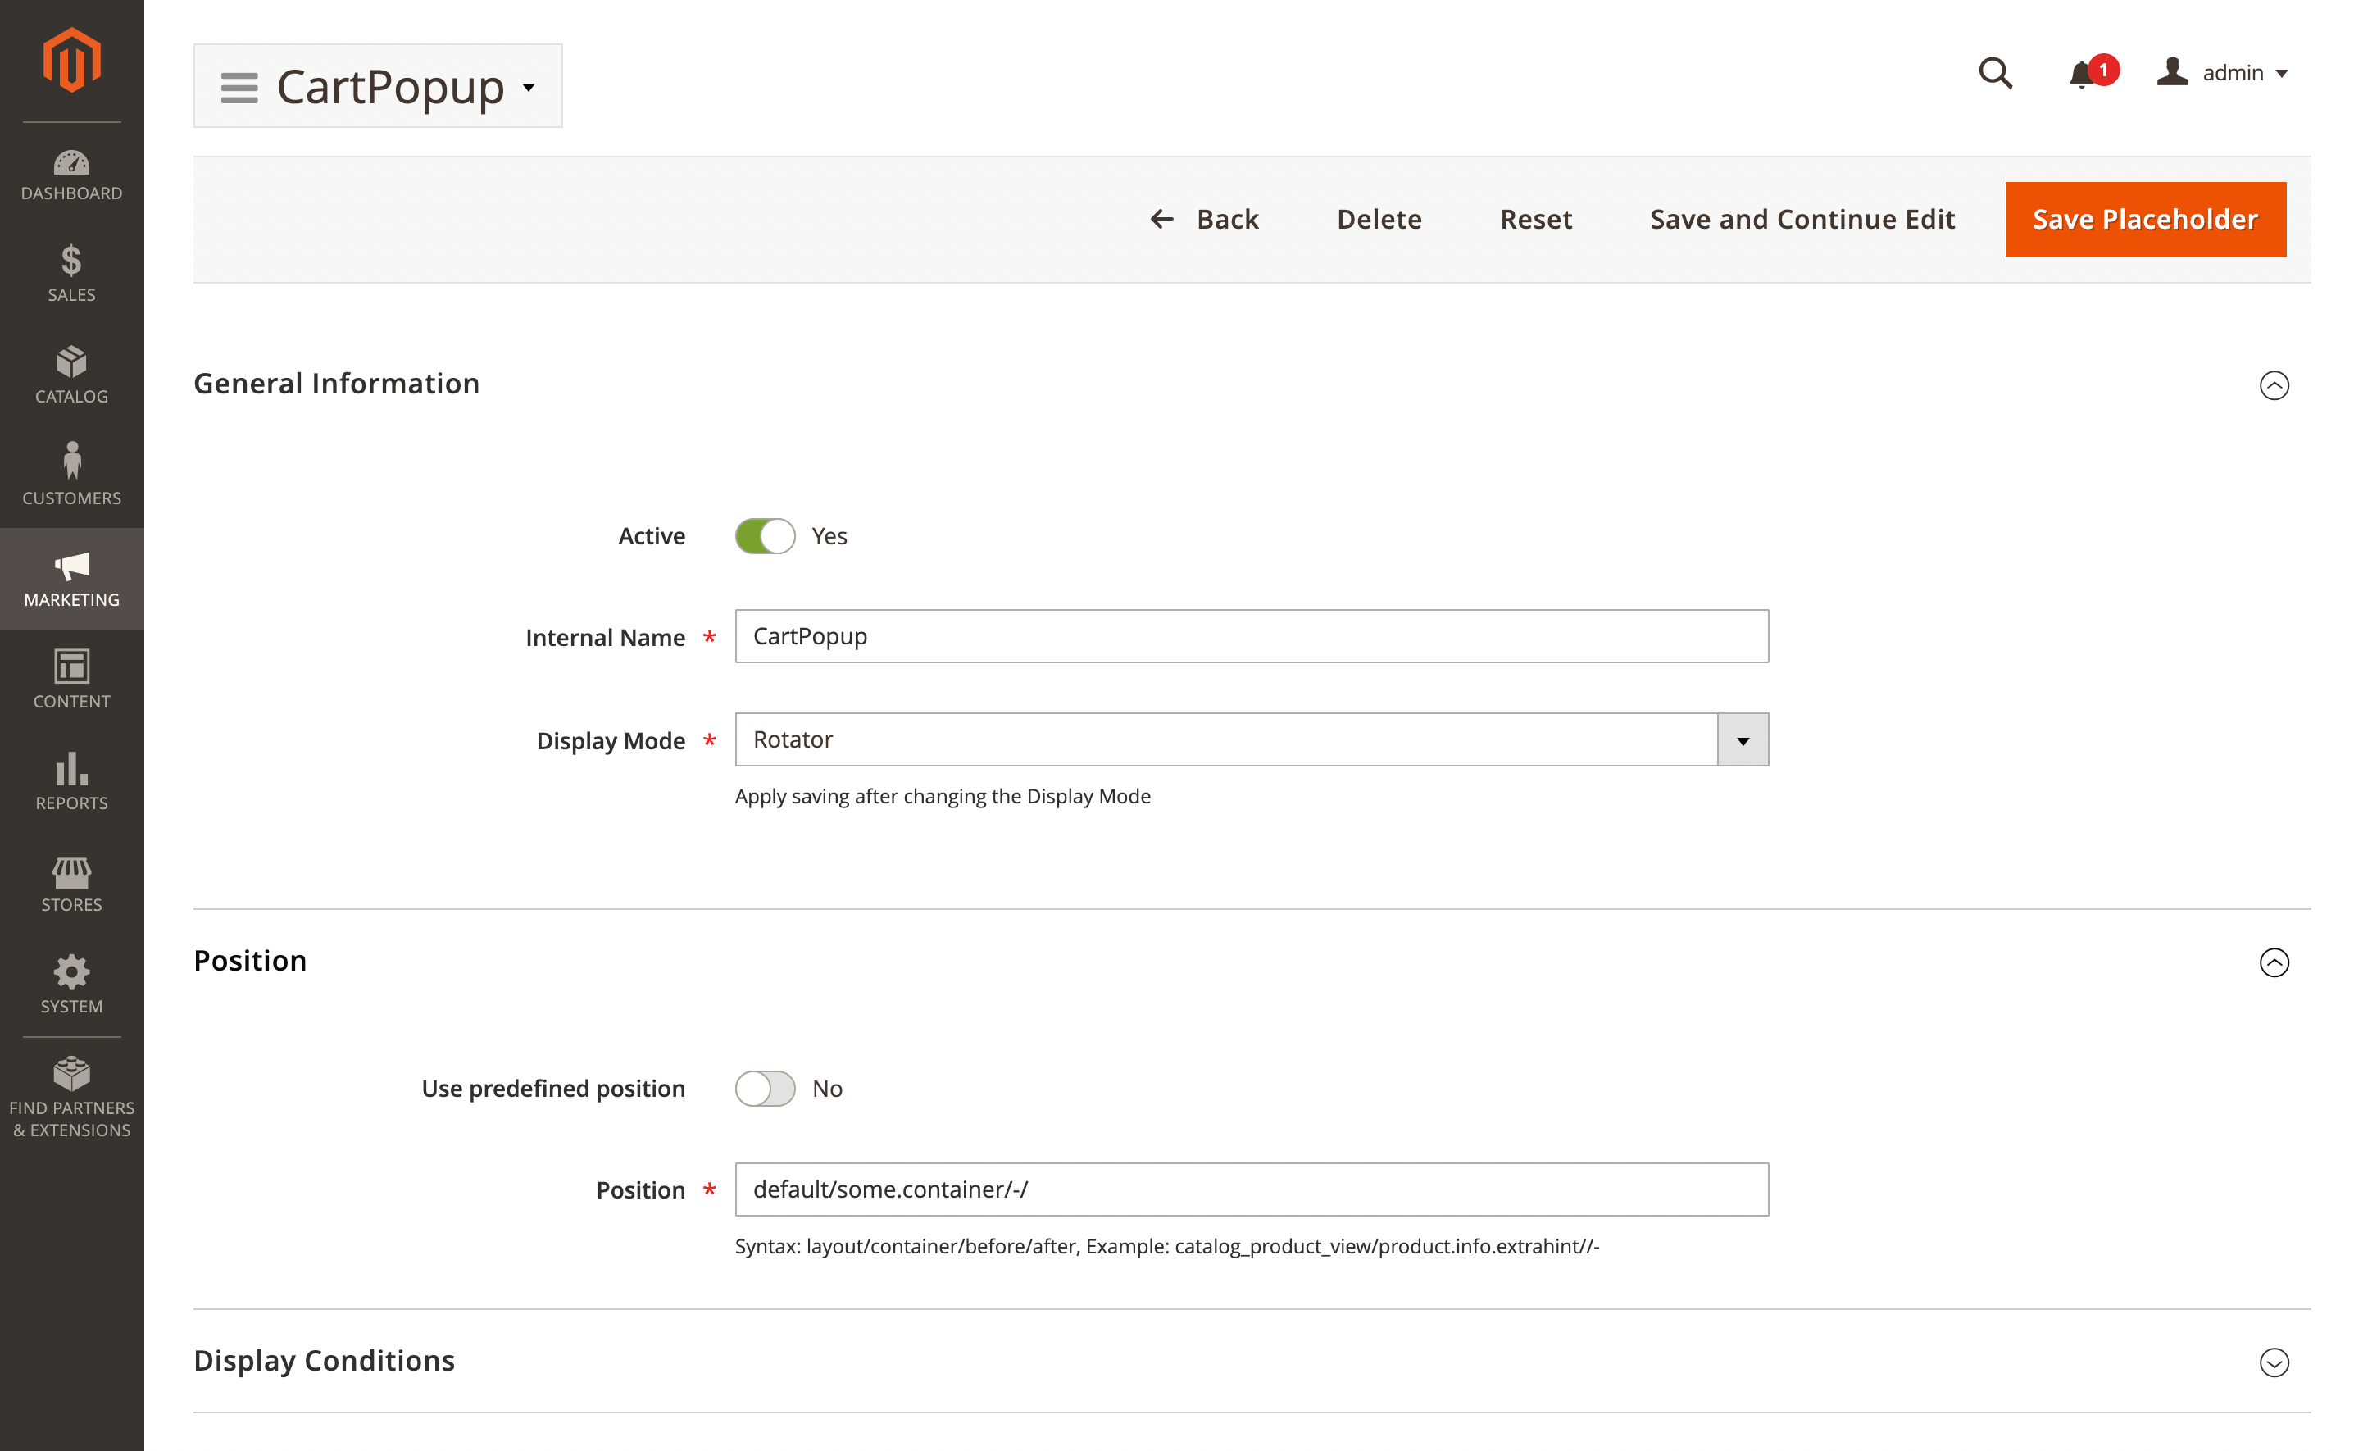Open the admin global search
Screen dimensions: 2354x1451
click(1995, 74)
